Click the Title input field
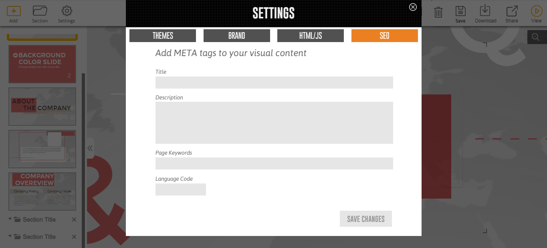The width and height of the screenshot is (547, 248). tap(274, 83)
